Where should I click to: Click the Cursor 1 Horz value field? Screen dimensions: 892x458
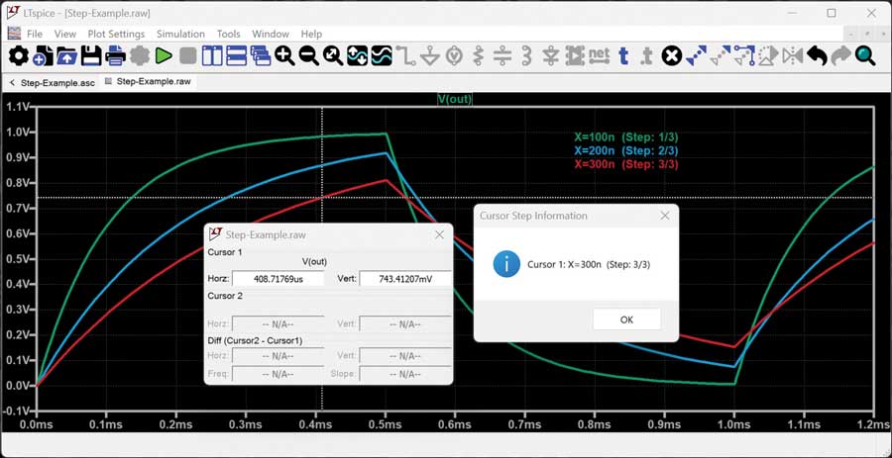(x=279, y=279)
